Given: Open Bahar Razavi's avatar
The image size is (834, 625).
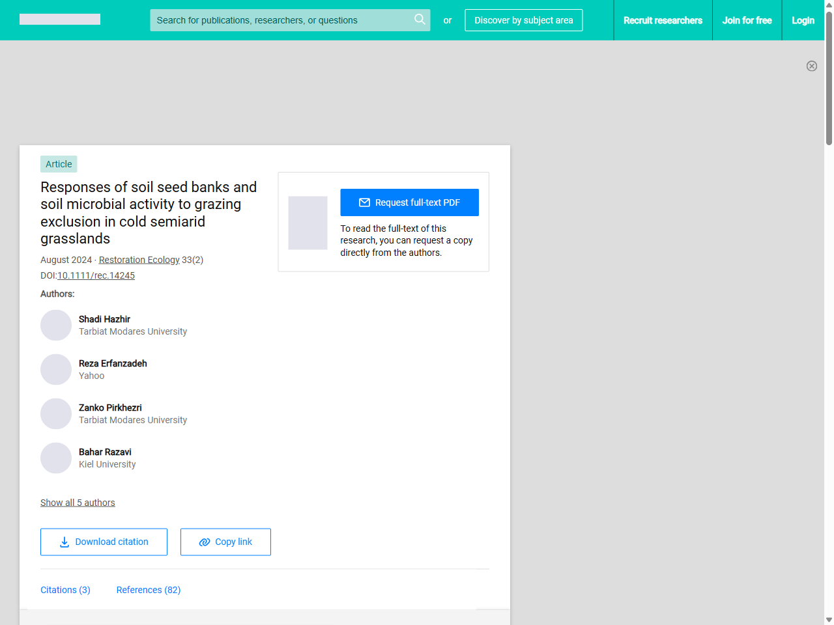Looking at the screenshot, I should click(x=56, y=458).
